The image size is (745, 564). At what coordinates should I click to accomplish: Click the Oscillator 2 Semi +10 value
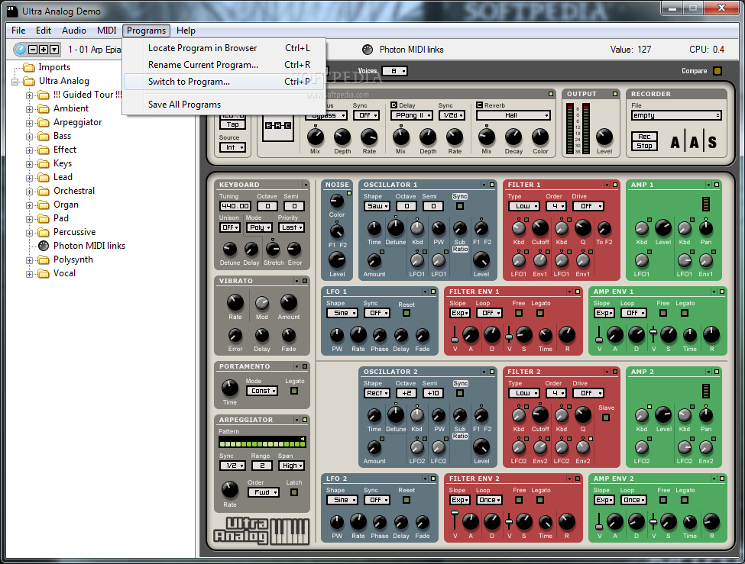433,393
